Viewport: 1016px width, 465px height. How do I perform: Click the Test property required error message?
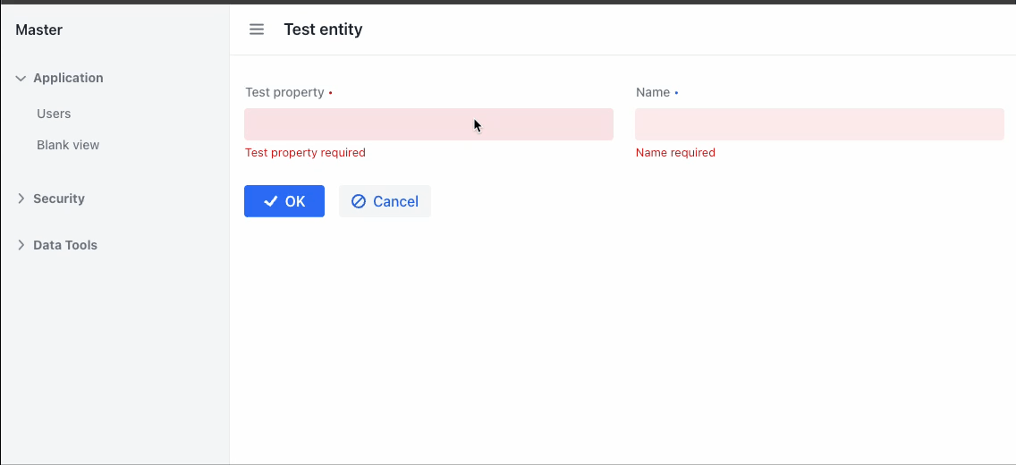point(305,153)
